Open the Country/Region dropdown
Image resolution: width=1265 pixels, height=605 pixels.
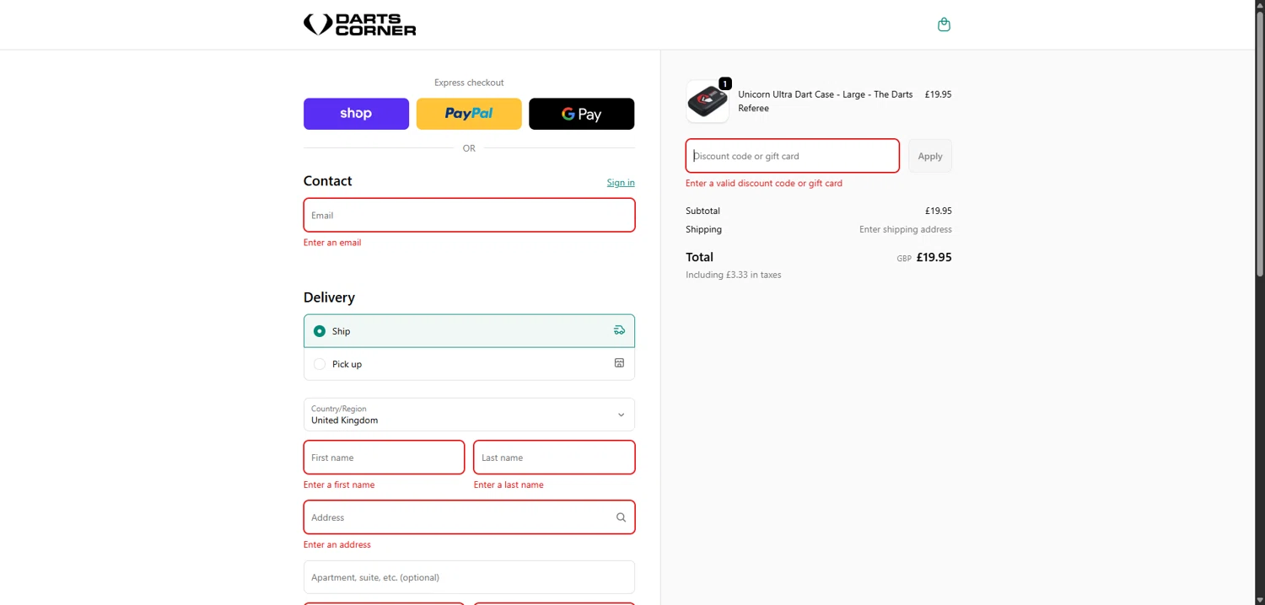tap(469, 415)
